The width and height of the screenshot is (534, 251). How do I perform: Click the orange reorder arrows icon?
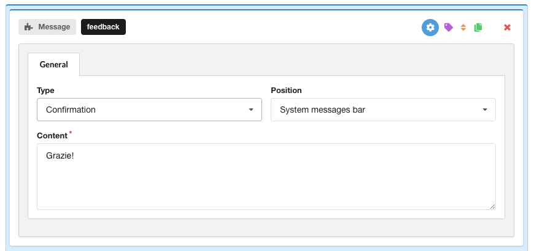point(463,27)
